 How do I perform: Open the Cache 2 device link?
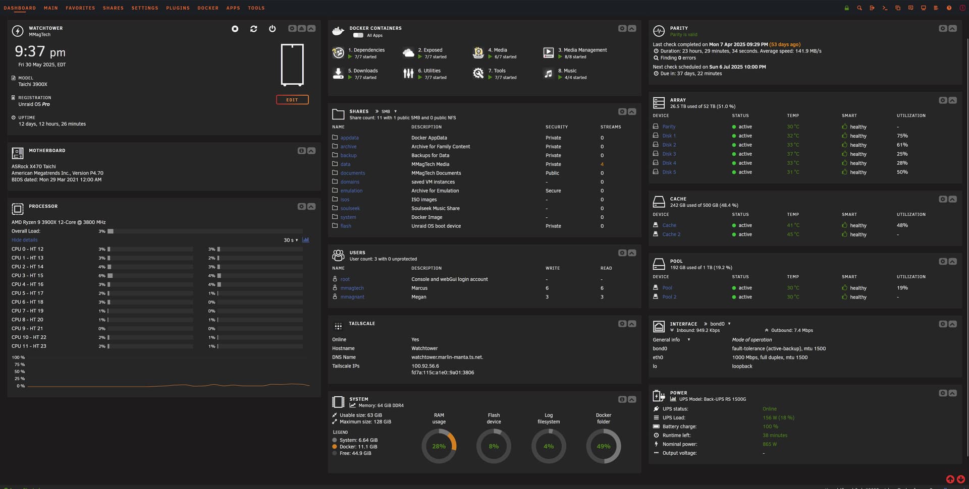point(671,234)
